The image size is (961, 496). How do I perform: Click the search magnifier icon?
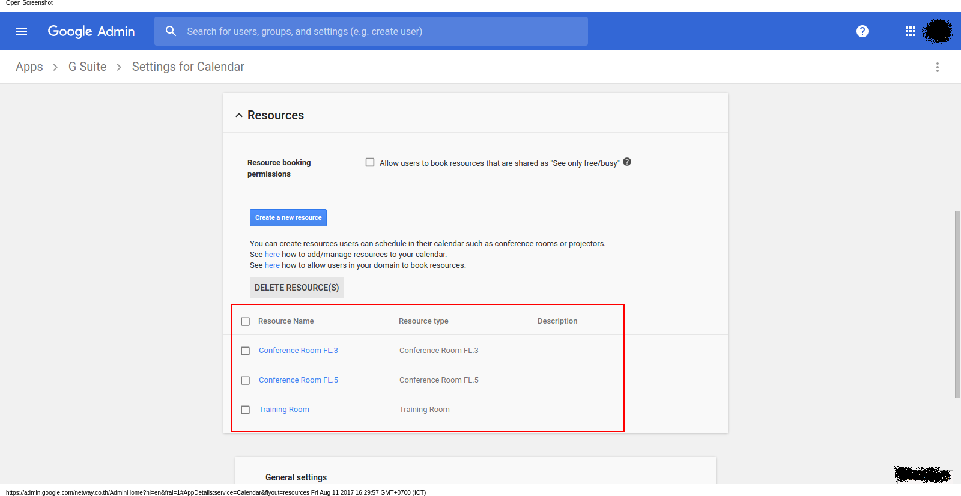(x=171, y=31)
